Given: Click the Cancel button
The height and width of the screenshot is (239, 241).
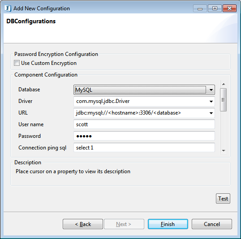Looking at the screenshot, I should coord(211,224).
